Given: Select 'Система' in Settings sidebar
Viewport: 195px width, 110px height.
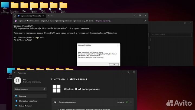Looking at the screenshot, I should coord(30,96).
